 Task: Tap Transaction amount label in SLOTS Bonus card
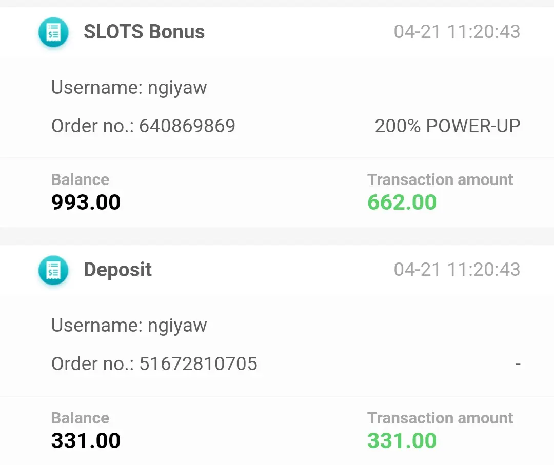pyautogui.click(x=440, y=180)
